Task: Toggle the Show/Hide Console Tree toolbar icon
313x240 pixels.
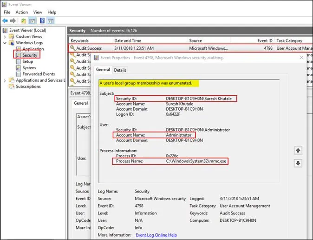Action: [33, 21]
